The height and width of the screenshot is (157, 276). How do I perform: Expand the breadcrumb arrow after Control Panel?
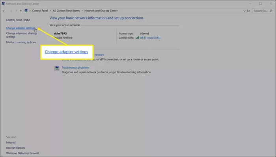tap(50, 11)
